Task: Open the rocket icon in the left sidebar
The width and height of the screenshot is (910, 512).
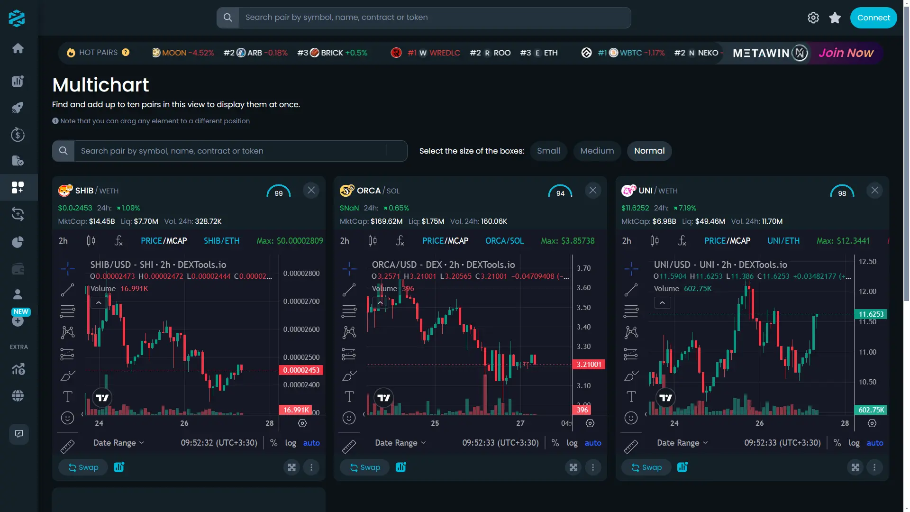Action: 18,108
